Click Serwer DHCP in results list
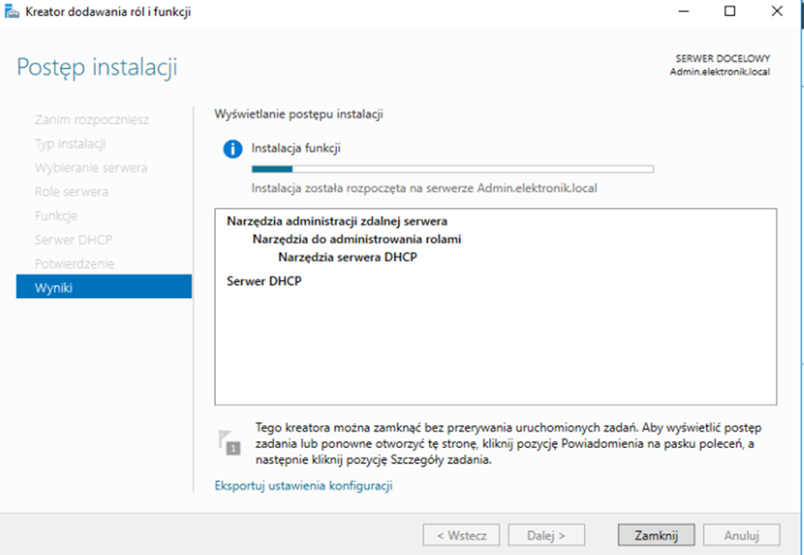The width and height of the screenshot is (804, 555). point(265,281)
